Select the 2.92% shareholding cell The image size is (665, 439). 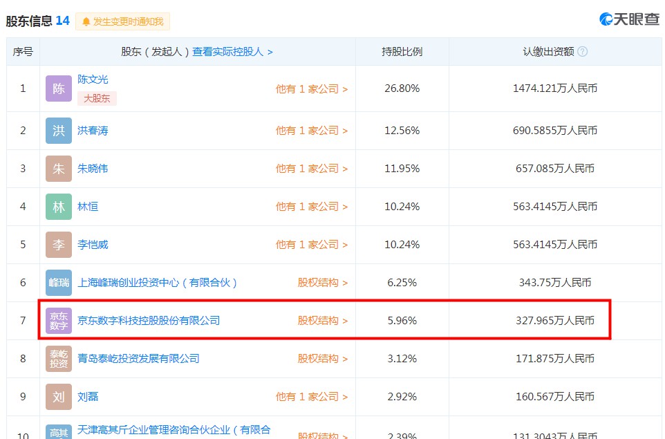402,397
